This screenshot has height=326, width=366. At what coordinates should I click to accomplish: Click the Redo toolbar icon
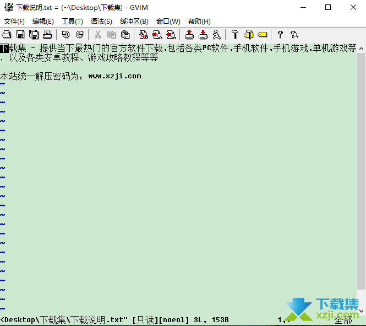point(80,35)
